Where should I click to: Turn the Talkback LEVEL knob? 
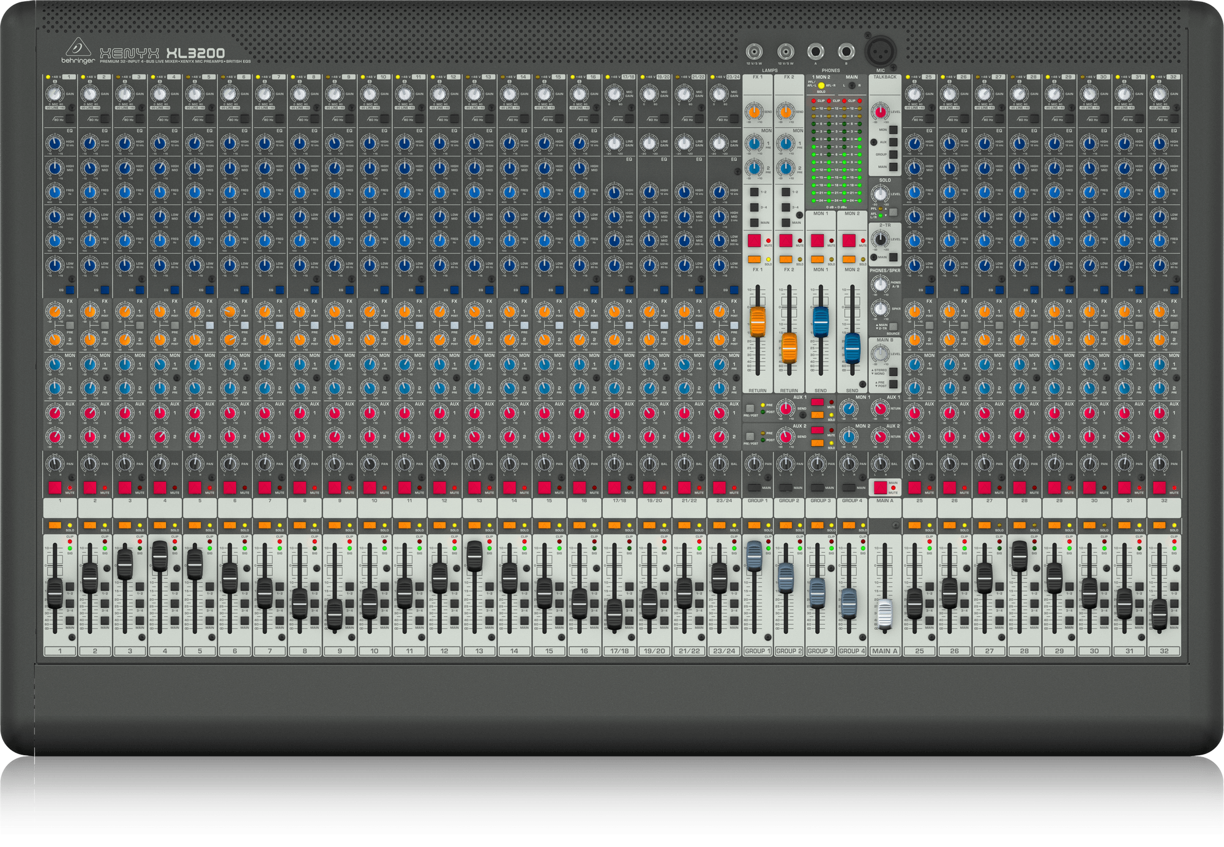pyautogui.click(x=881, y=112)
